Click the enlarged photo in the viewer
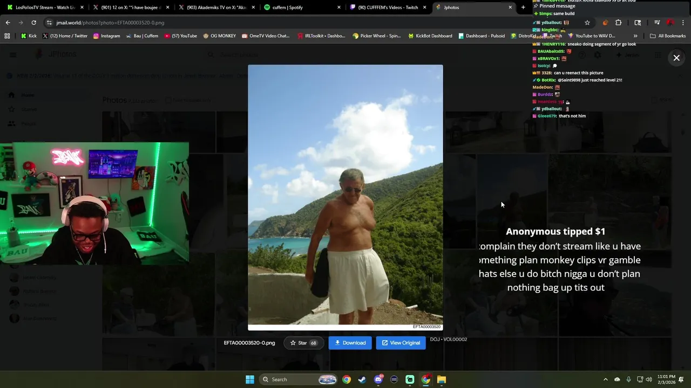Viewport: 691px width, 388px height. 345,197
